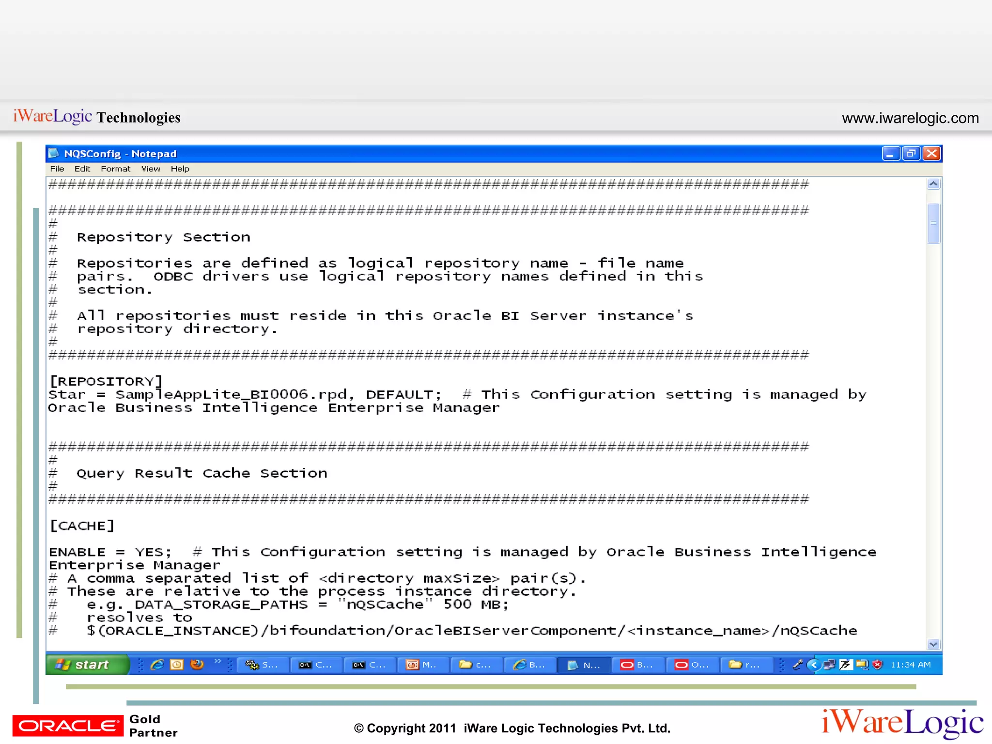Expand hidden system tray icons arrow

[814, 665]
